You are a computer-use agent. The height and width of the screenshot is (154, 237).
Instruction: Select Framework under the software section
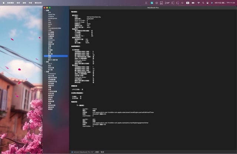click(52, 74)
